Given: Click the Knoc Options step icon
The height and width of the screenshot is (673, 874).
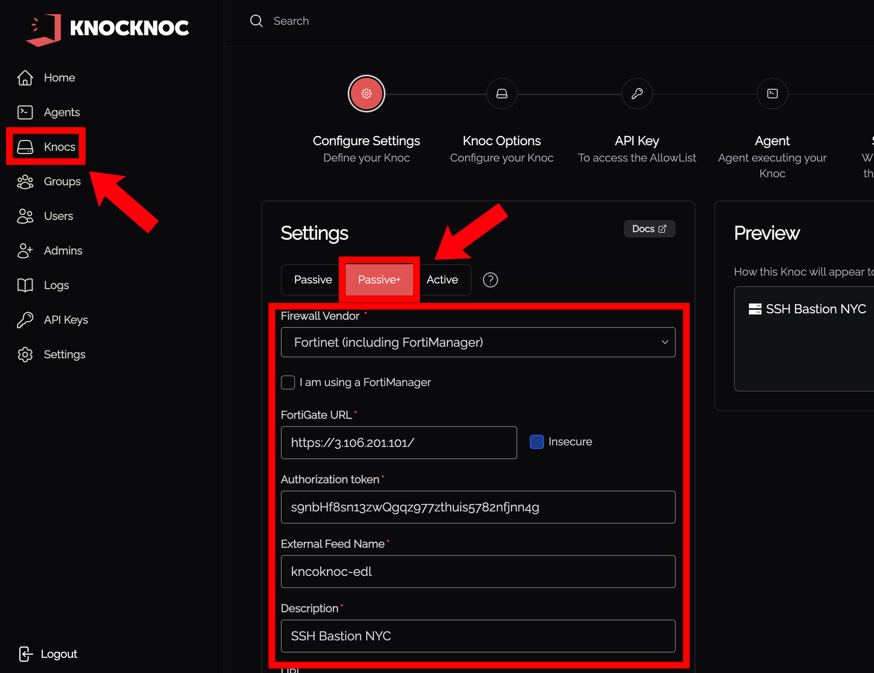Looking at the screenshot, I should coord(502,94).
